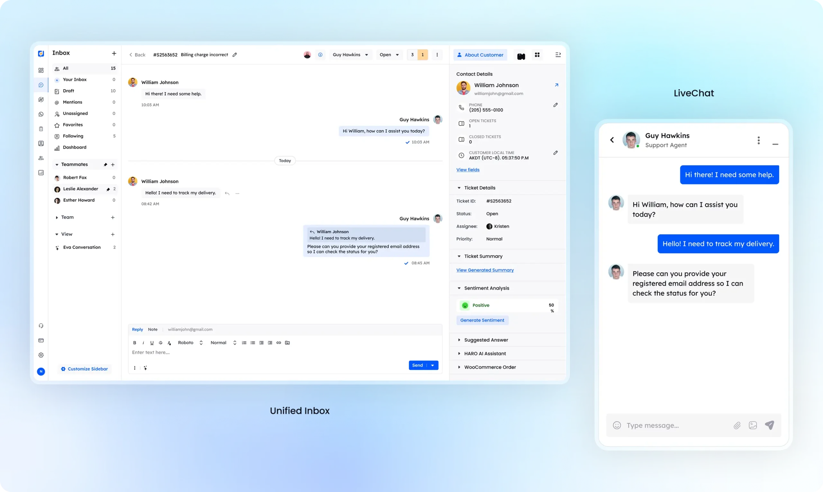Switch to the Note tab in the editor
This screenshot has width=823, height=492.
click(x=152, y=329)
